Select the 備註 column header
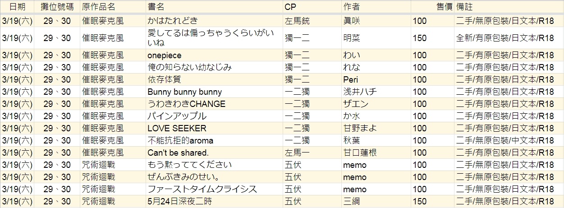Image resolution: width=564 pixels, height=208 pixels. point(509,7)
